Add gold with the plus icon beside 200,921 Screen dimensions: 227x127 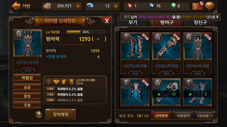click(x=78, y=6)
